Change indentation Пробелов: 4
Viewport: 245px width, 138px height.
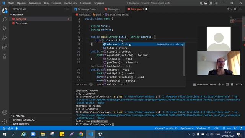(187, 128)
